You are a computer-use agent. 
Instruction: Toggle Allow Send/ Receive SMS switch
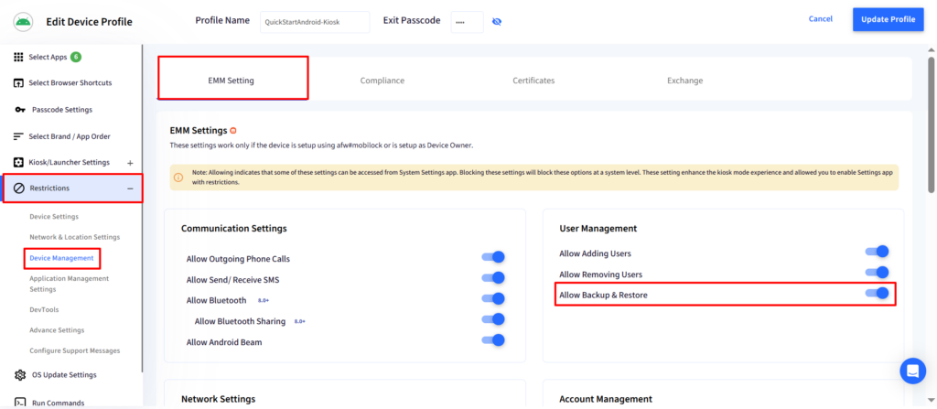point(493,278)
